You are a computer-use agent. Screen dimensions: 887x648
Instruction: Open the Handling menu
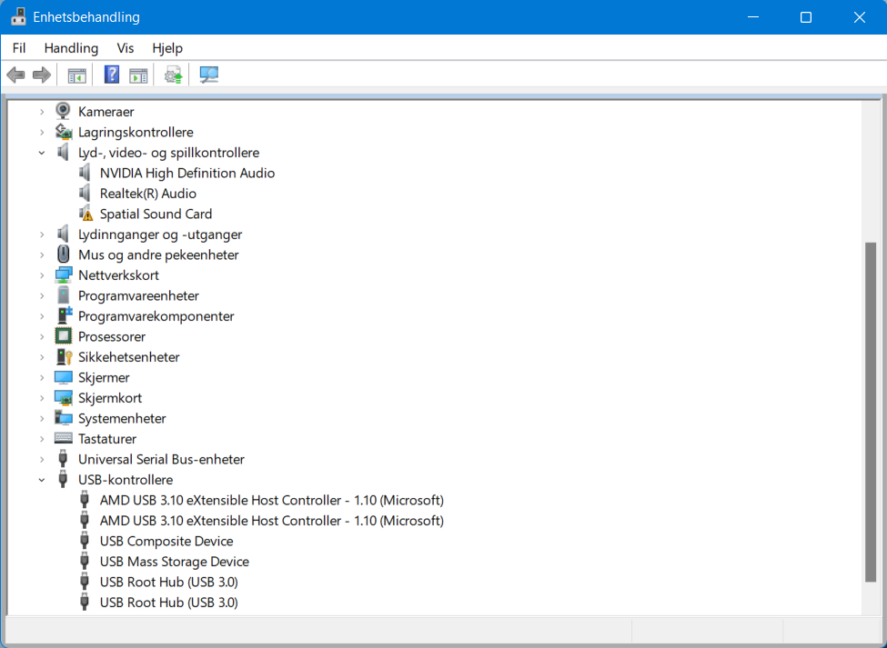(71, 47)
